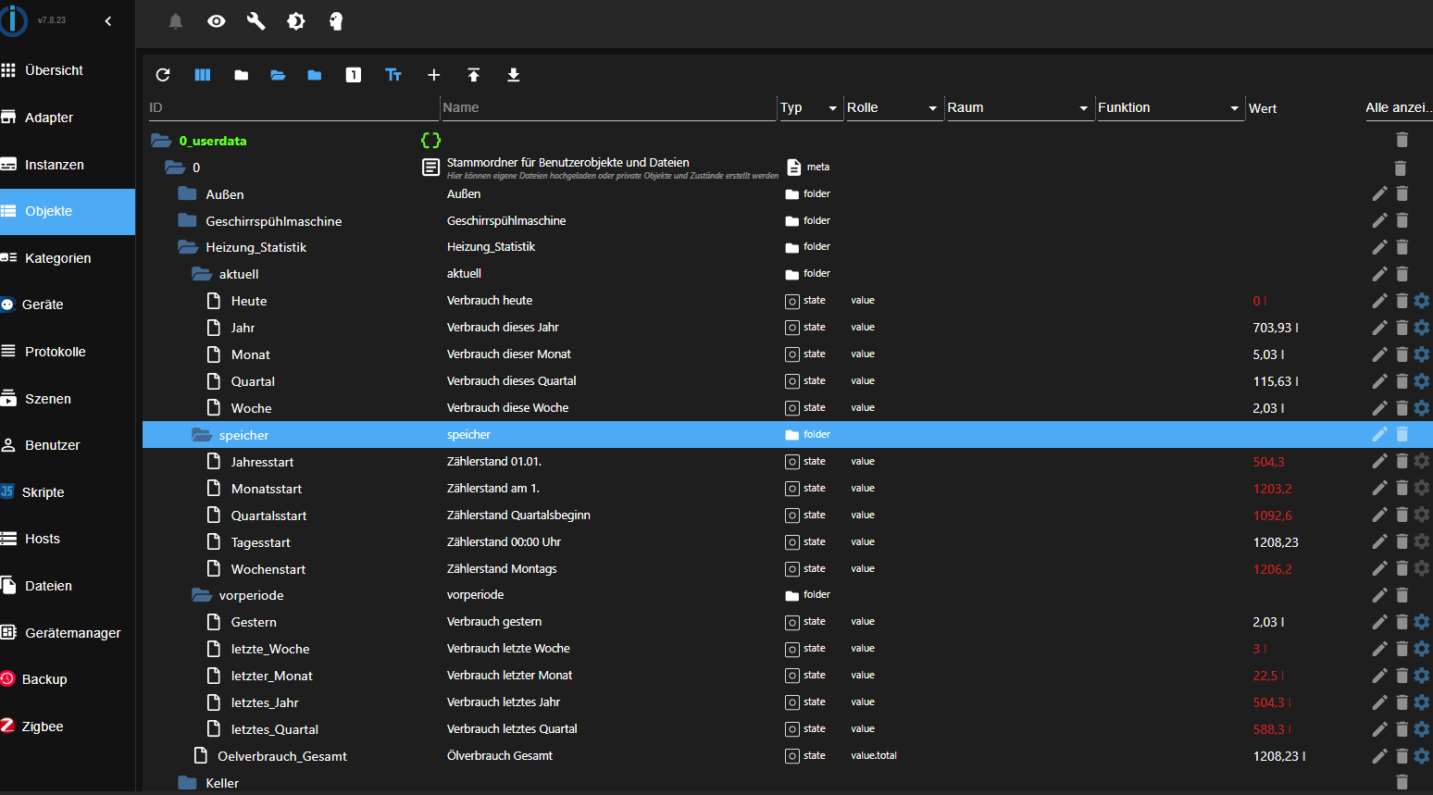
Task: Click the red value 504,3 of Jahresstart
Action: pos(1268,462)
